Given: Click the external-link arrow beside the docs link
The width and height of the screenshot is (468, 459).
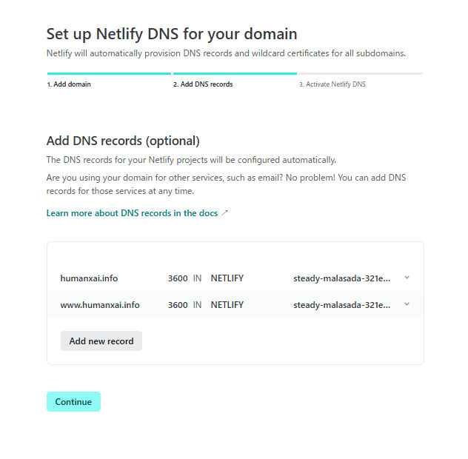Looking at the screenshot, I should 225,213.
